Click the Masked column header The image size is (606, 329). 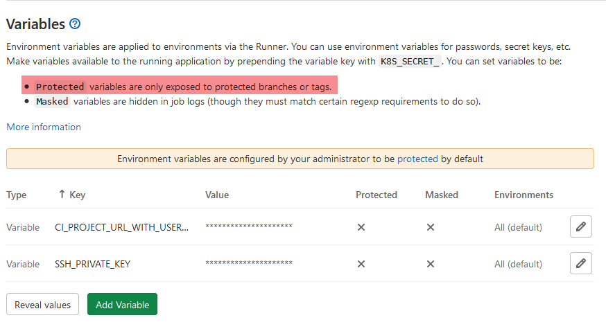442,195
